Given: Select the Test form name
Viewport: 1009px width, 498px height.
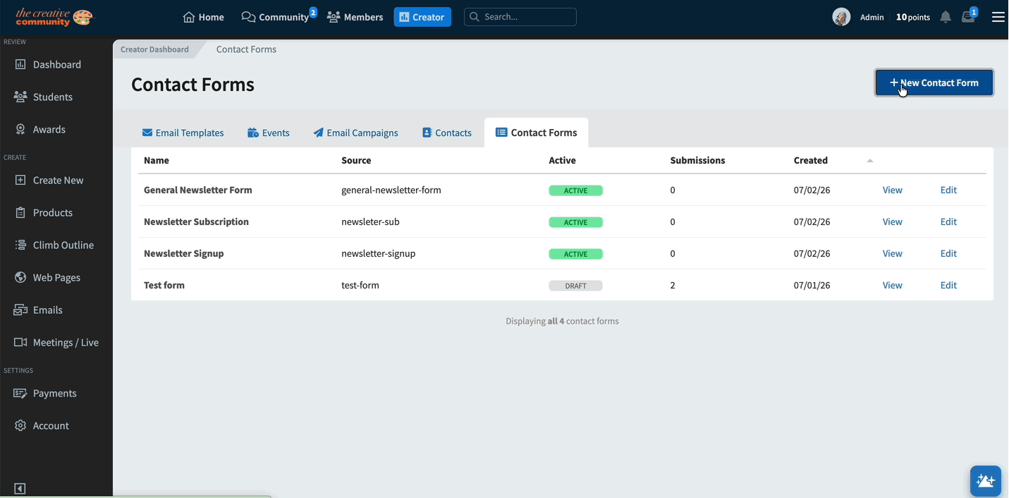Looking at the screenshot, I should point(164,285).
